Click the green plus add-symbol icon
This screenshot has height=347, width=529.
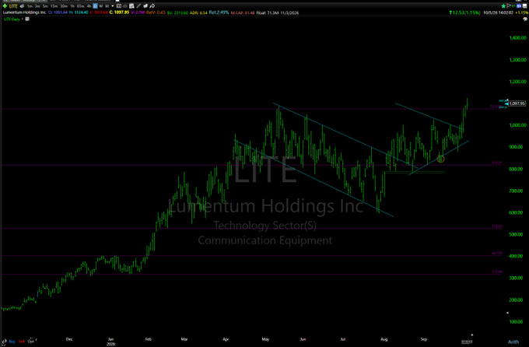(5, 6)
